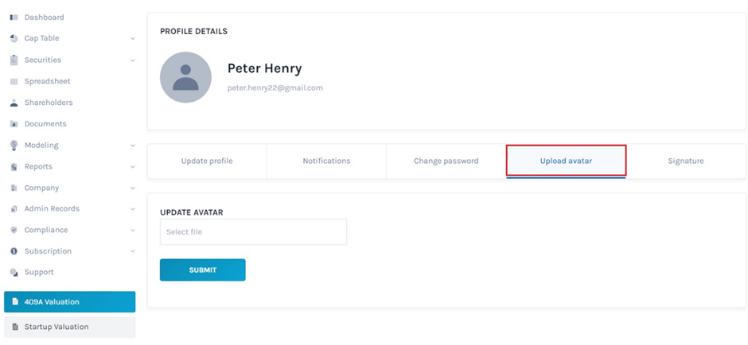The width and height of the screenshot is (748, 345).
Task: Expand the Company menu chevron
Action: coord(133,188)
